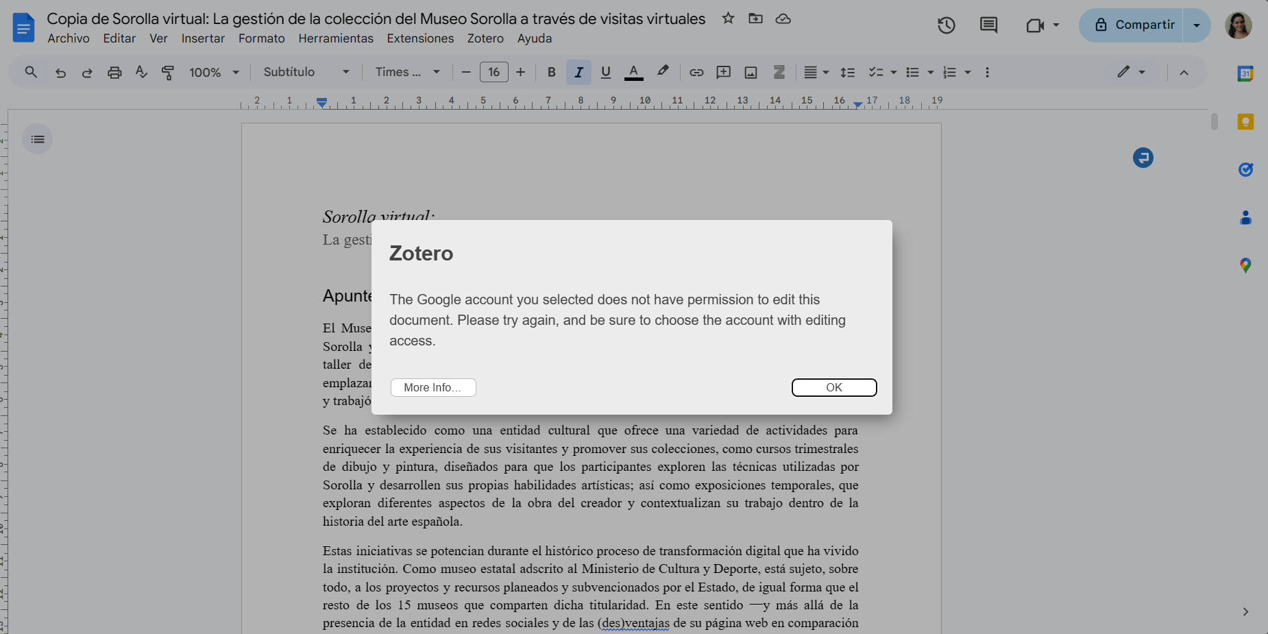Screen dimensions: 1268x634
Task: Choose text color
Action: 634,72
